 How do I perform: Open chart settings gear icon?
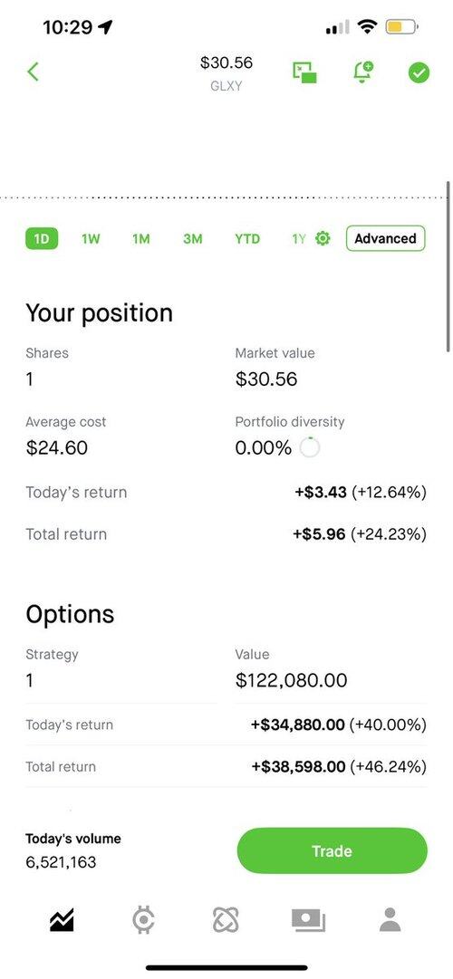[323, 238]
